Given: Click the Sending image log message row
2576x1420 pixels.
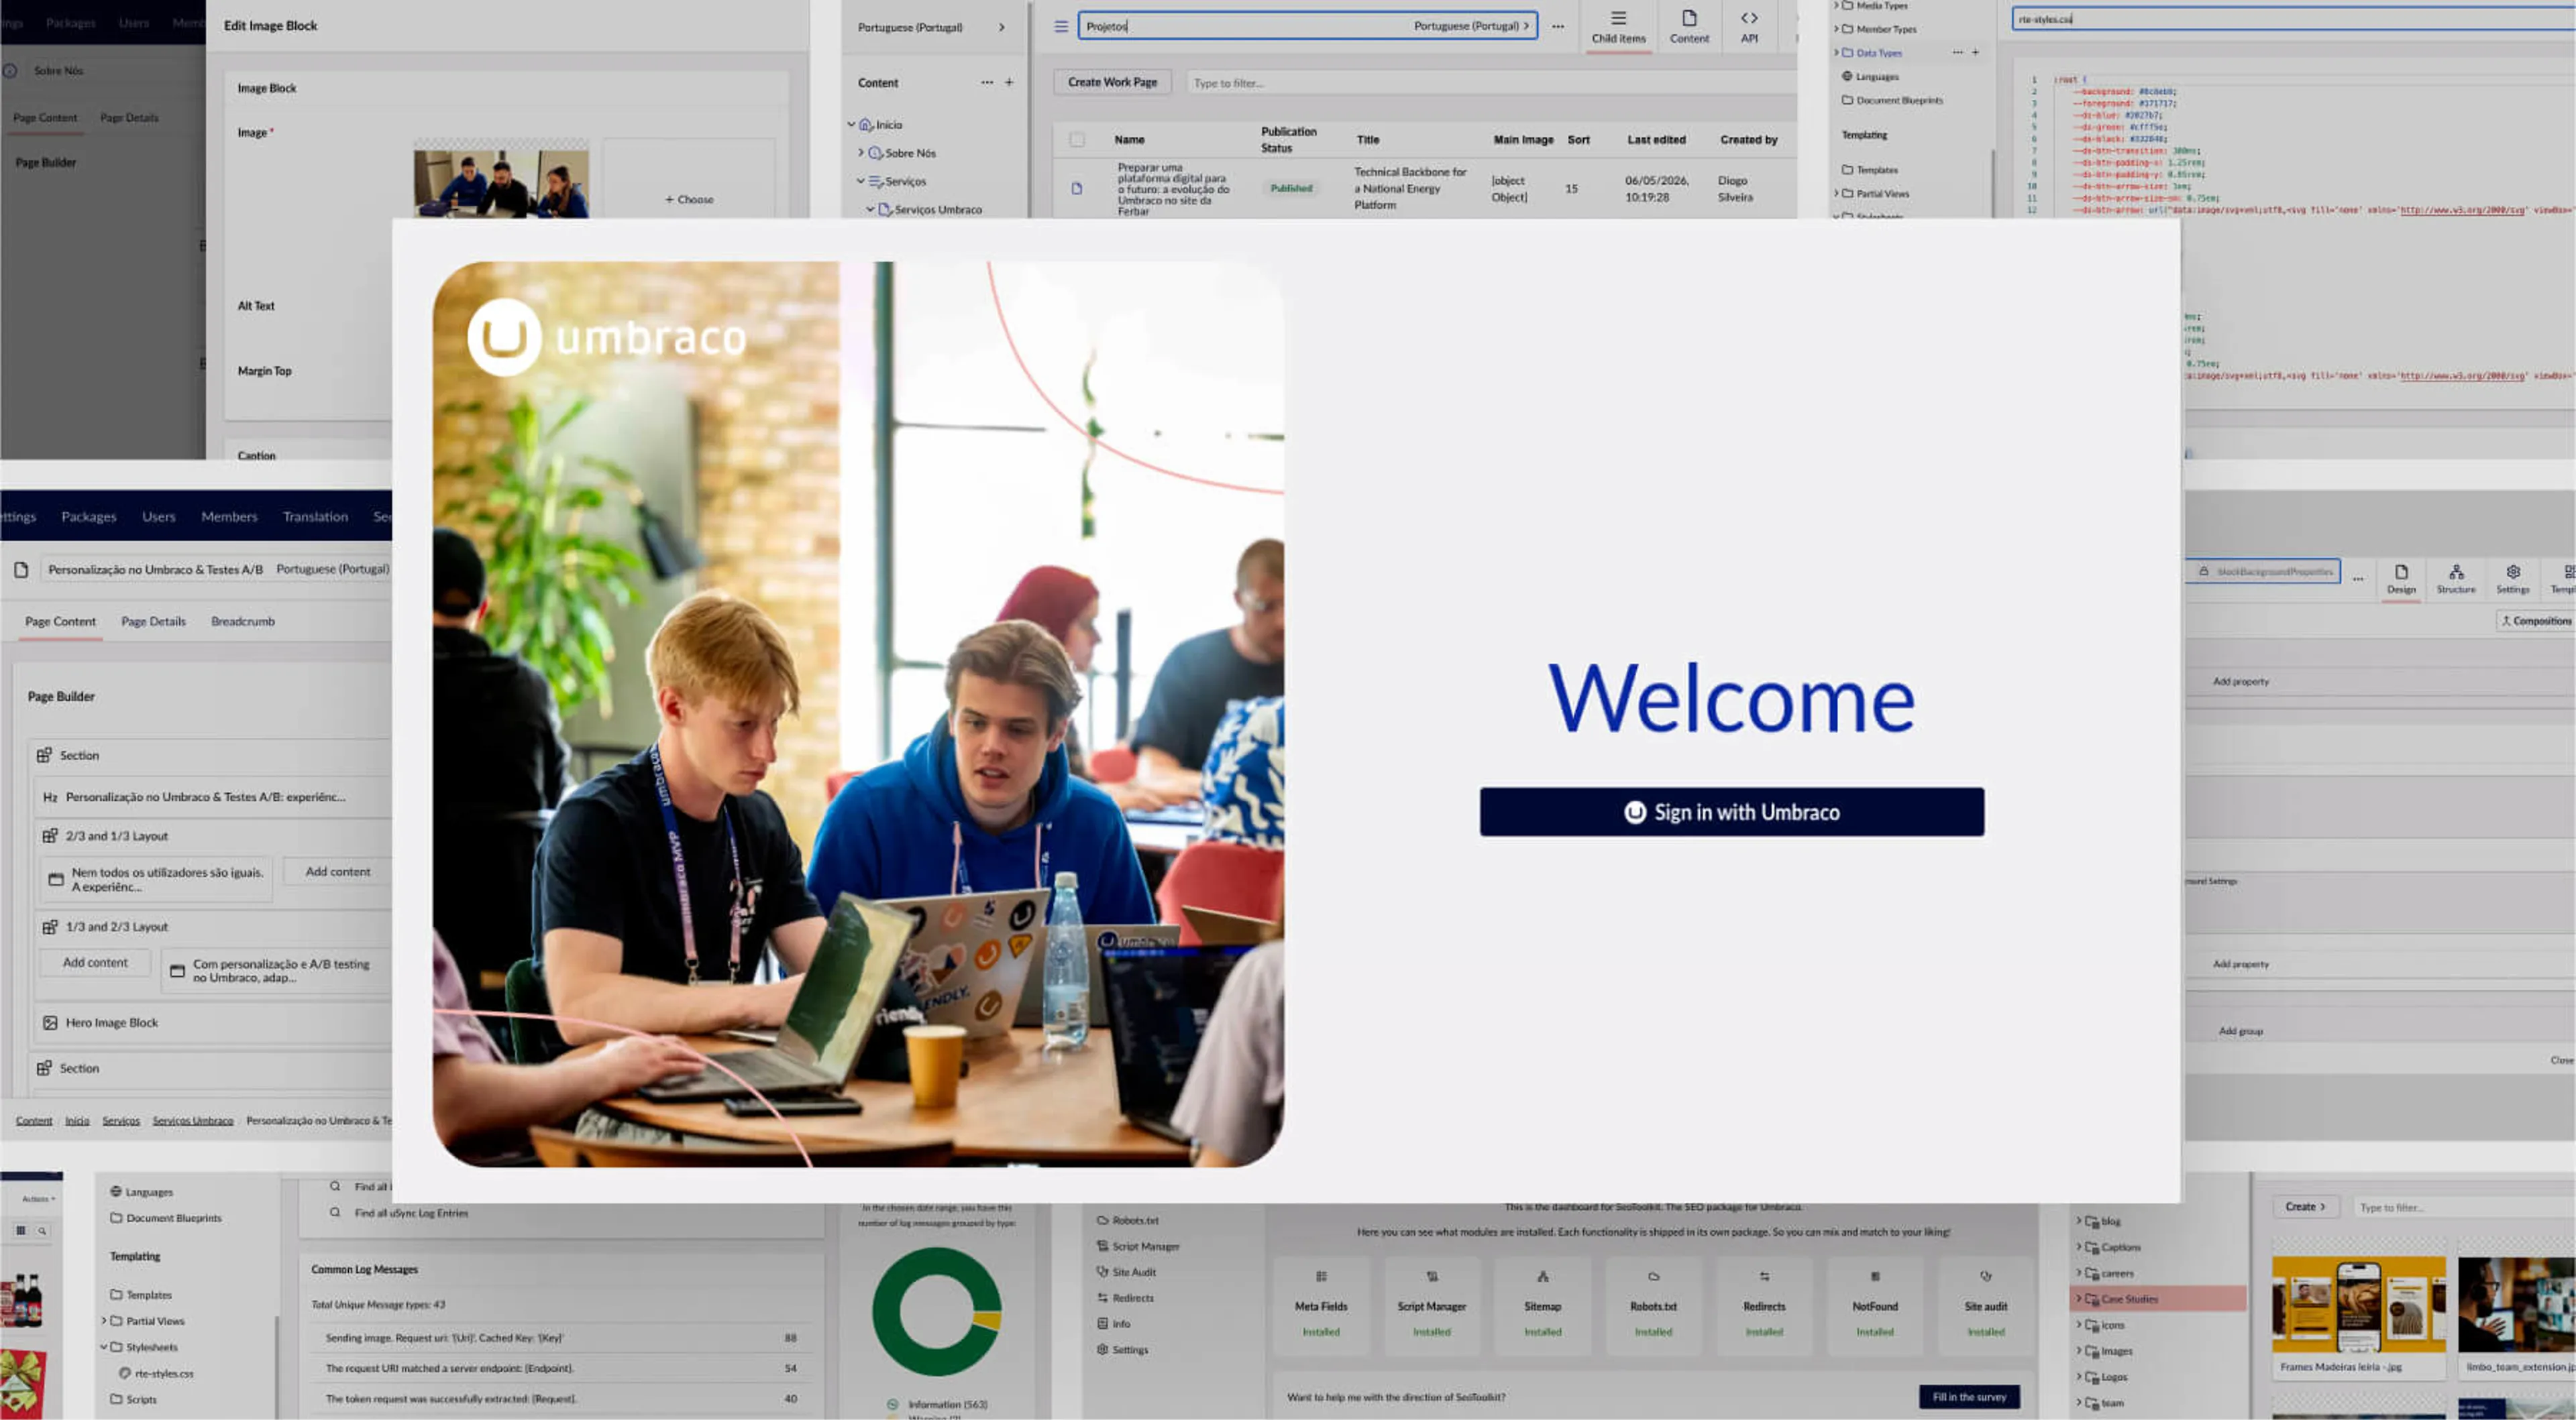Looking at the screenshot, I should point(562,1337).
